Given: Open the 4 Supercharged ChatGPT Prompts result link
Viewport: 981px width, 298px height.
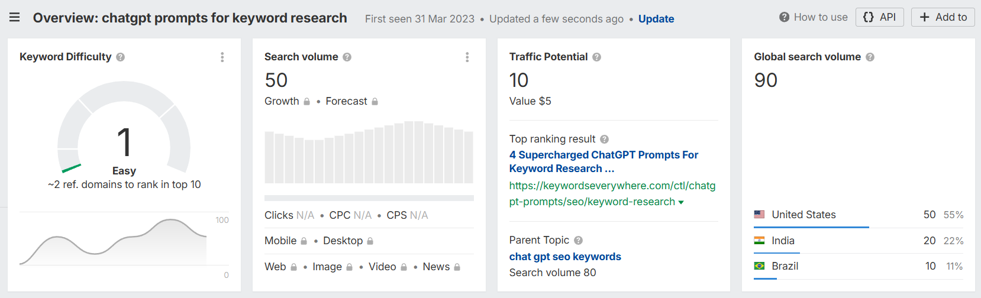Looking at the screenshot, I should click(604, 161).
